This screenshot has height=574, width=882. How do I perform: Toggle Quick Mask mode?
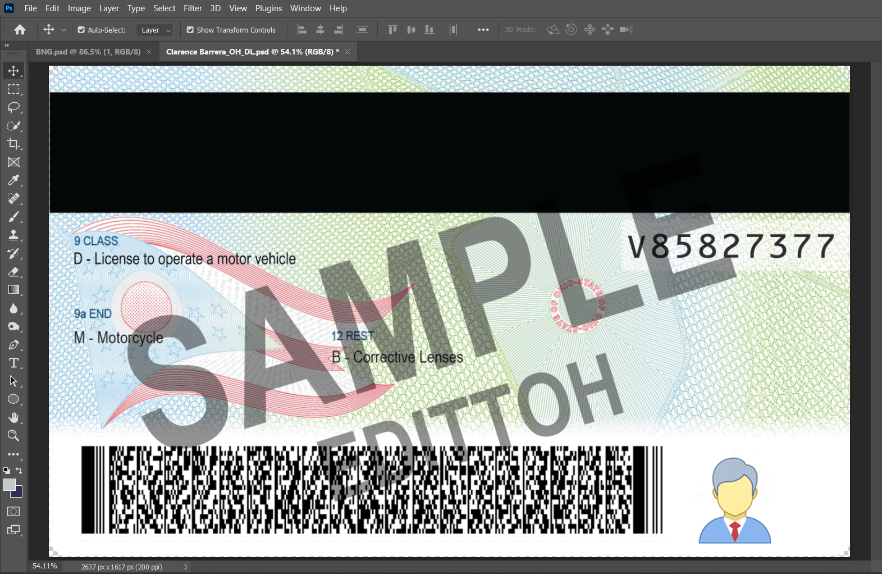point(13,512)
